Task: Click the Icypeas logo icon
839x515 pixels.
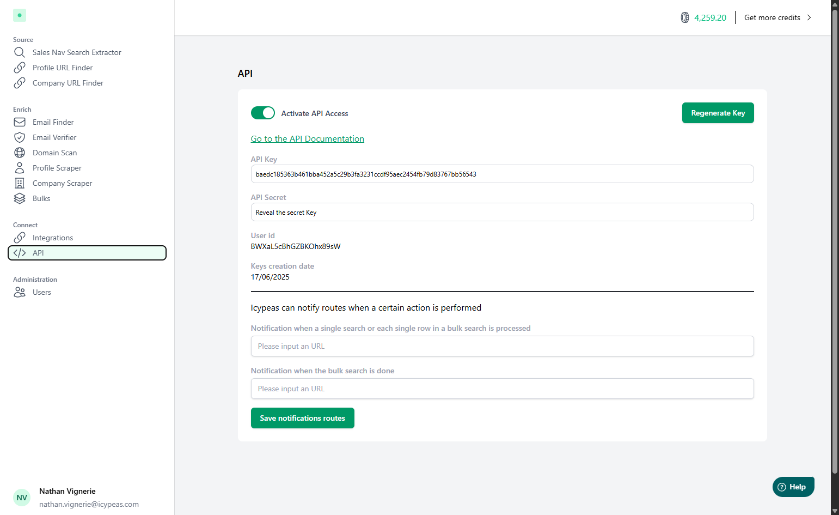Action: coord(20,15)
